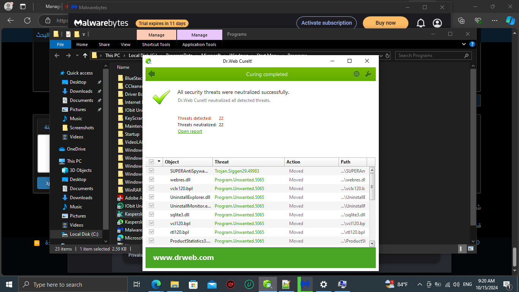Image resolution: width=519 pixels, height=292 pixels.
Task: Toggle checkbox for sqlite3.dll row
Action: (x=152, y=214)
